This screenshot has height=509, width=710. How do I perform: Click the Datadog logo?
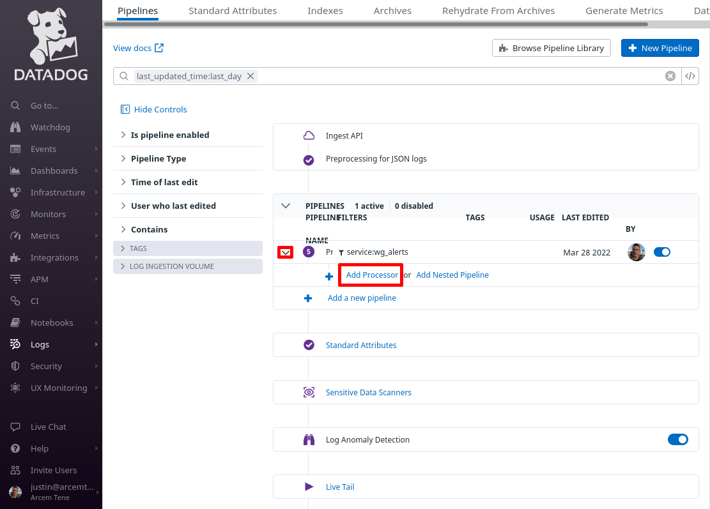(51, 44)
